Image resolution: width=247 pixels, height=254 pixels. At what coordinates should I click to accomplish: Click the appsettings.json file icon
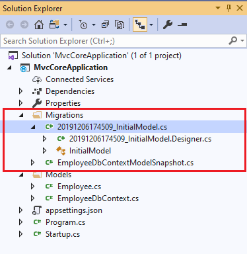pos(37,210)
